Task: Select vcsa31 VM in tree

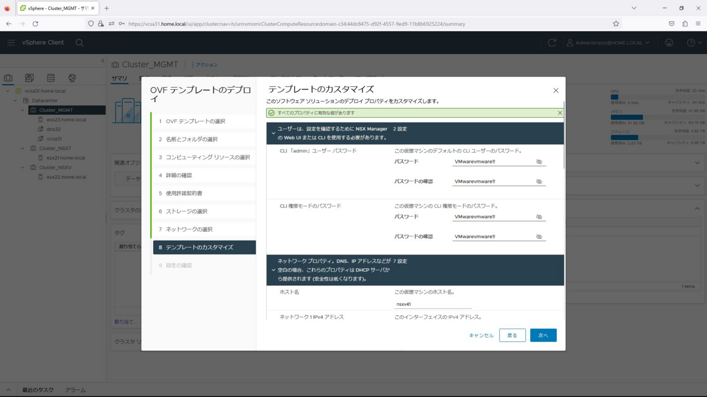Action: tap(54, 139)
